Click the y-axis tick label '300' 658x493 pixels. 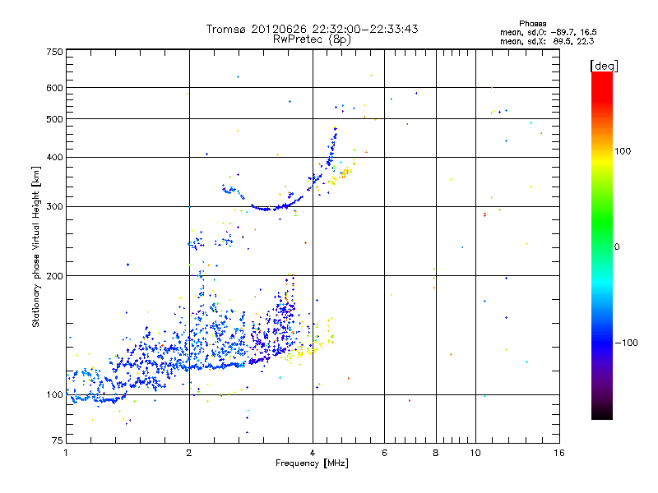[54, 206]
